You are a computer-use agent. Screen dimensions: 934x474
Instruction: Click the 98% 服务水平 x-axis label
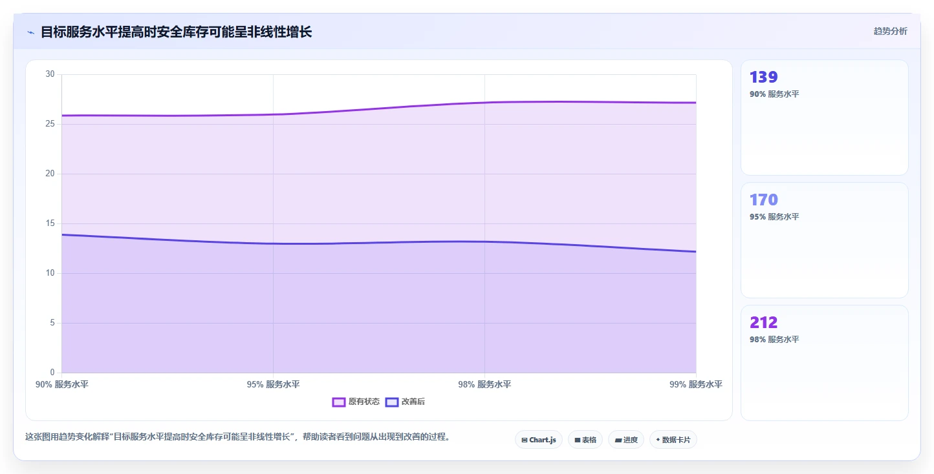click(484, 384)
